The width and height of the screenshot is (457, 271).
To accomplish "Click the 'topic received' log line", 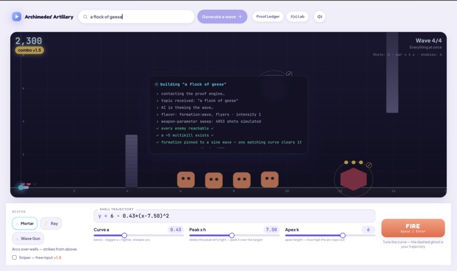I will coord(197,101).
